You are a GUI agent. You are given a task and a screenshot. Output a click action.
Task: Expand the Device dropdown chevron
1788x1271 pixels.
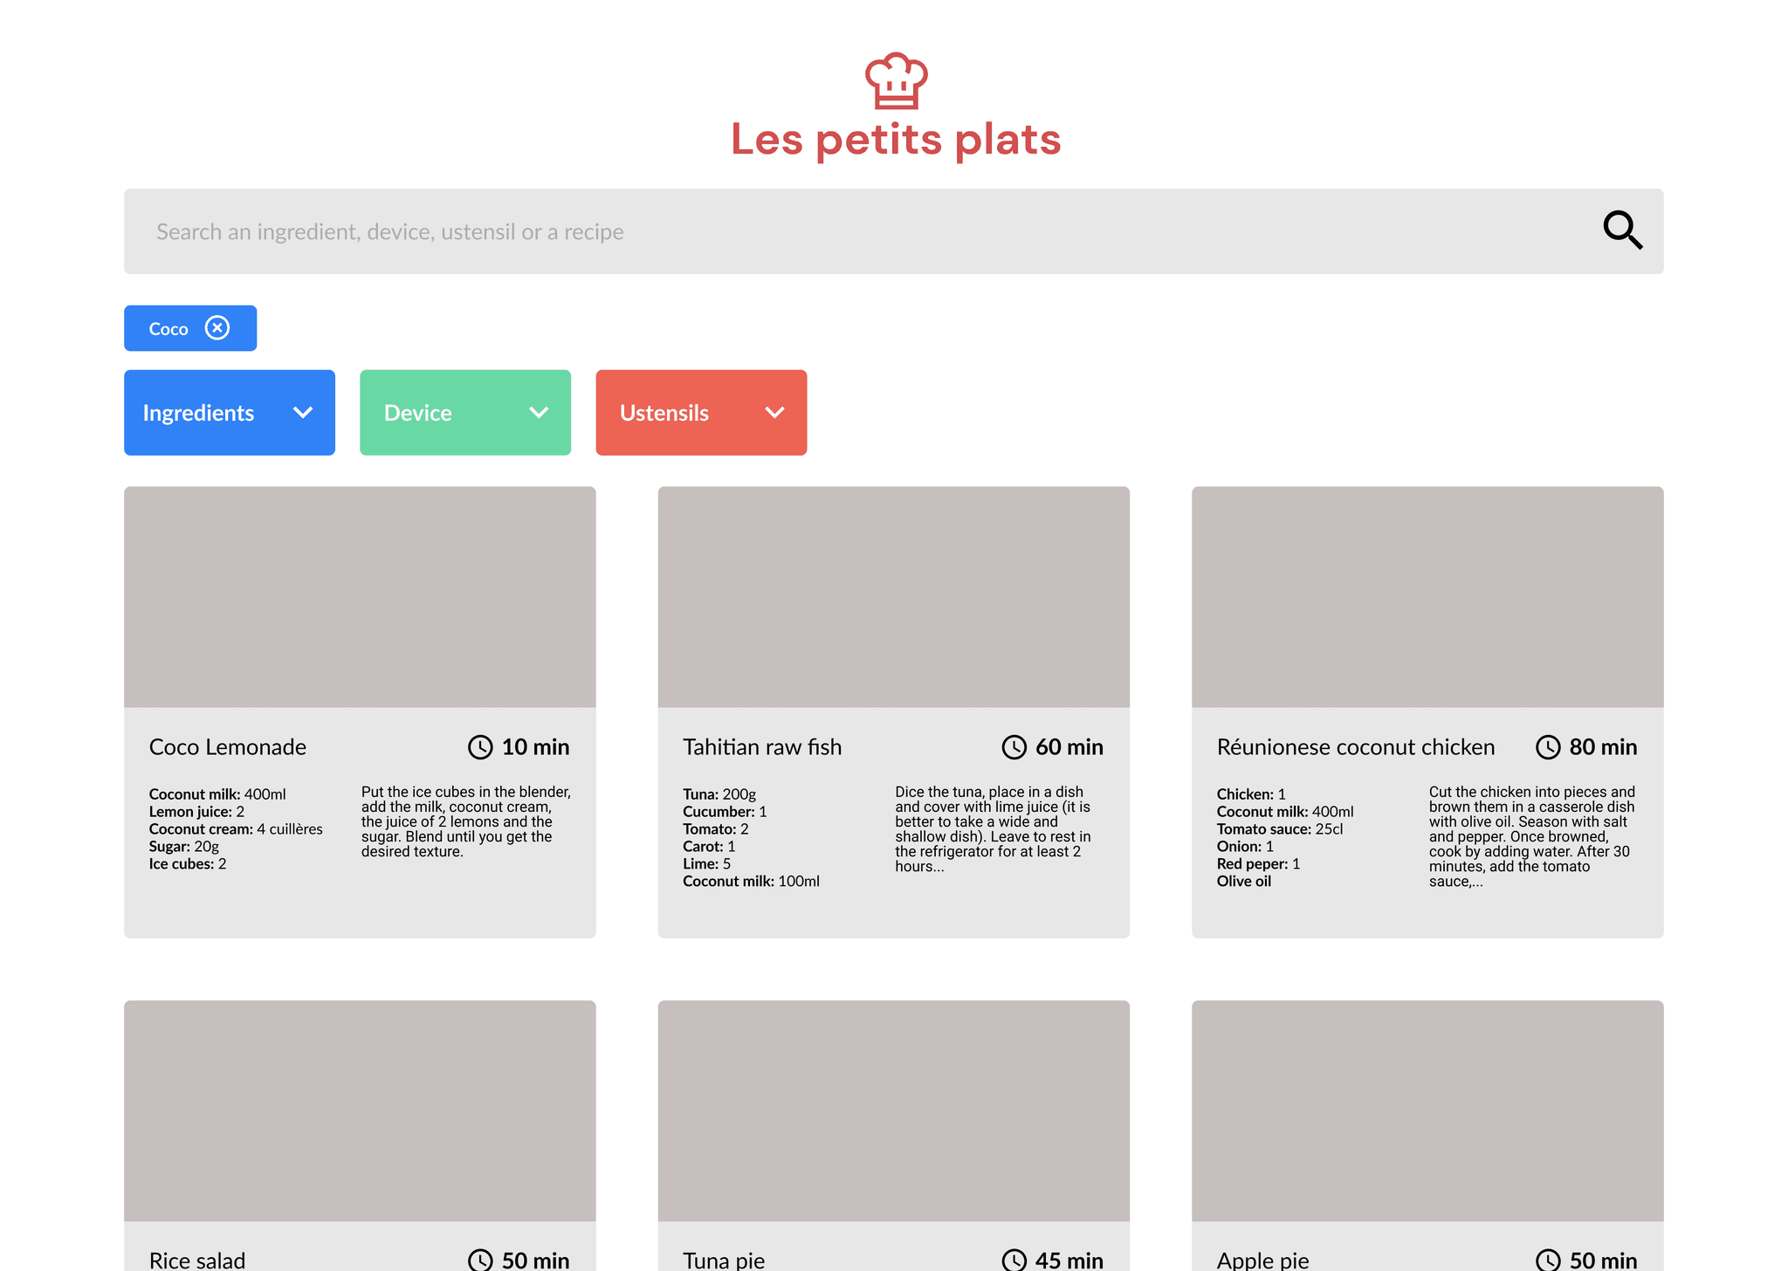coord(539,413)
